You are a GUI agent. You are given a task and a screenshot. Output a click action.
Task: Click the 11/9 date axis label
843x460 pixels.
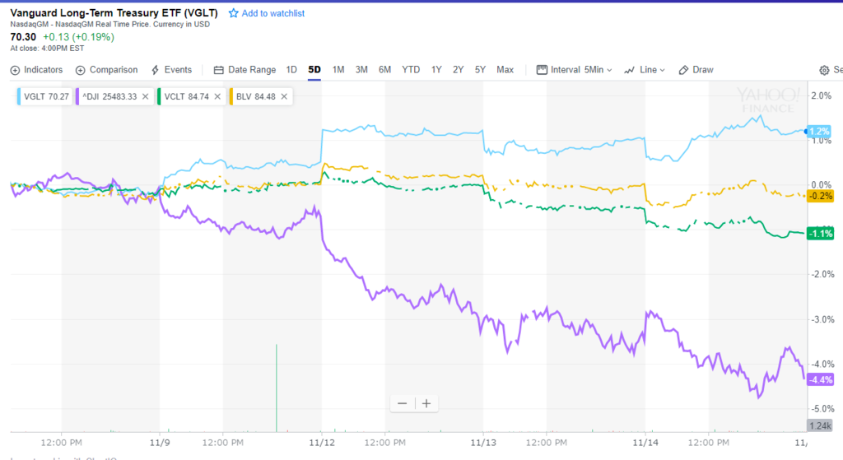click(160, 443)
